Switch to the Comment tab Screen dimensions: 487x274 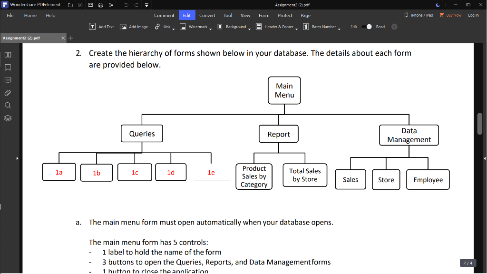pos(164,15)
